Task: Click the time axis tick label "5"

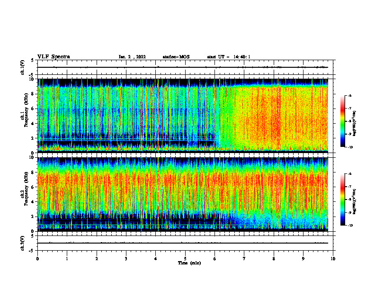Action: click(x=185, y=259)
